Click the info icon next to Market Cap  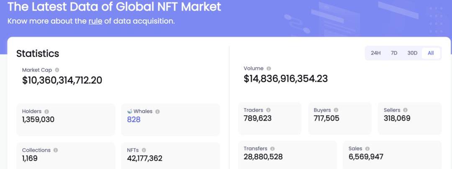[x=57, y=70]
